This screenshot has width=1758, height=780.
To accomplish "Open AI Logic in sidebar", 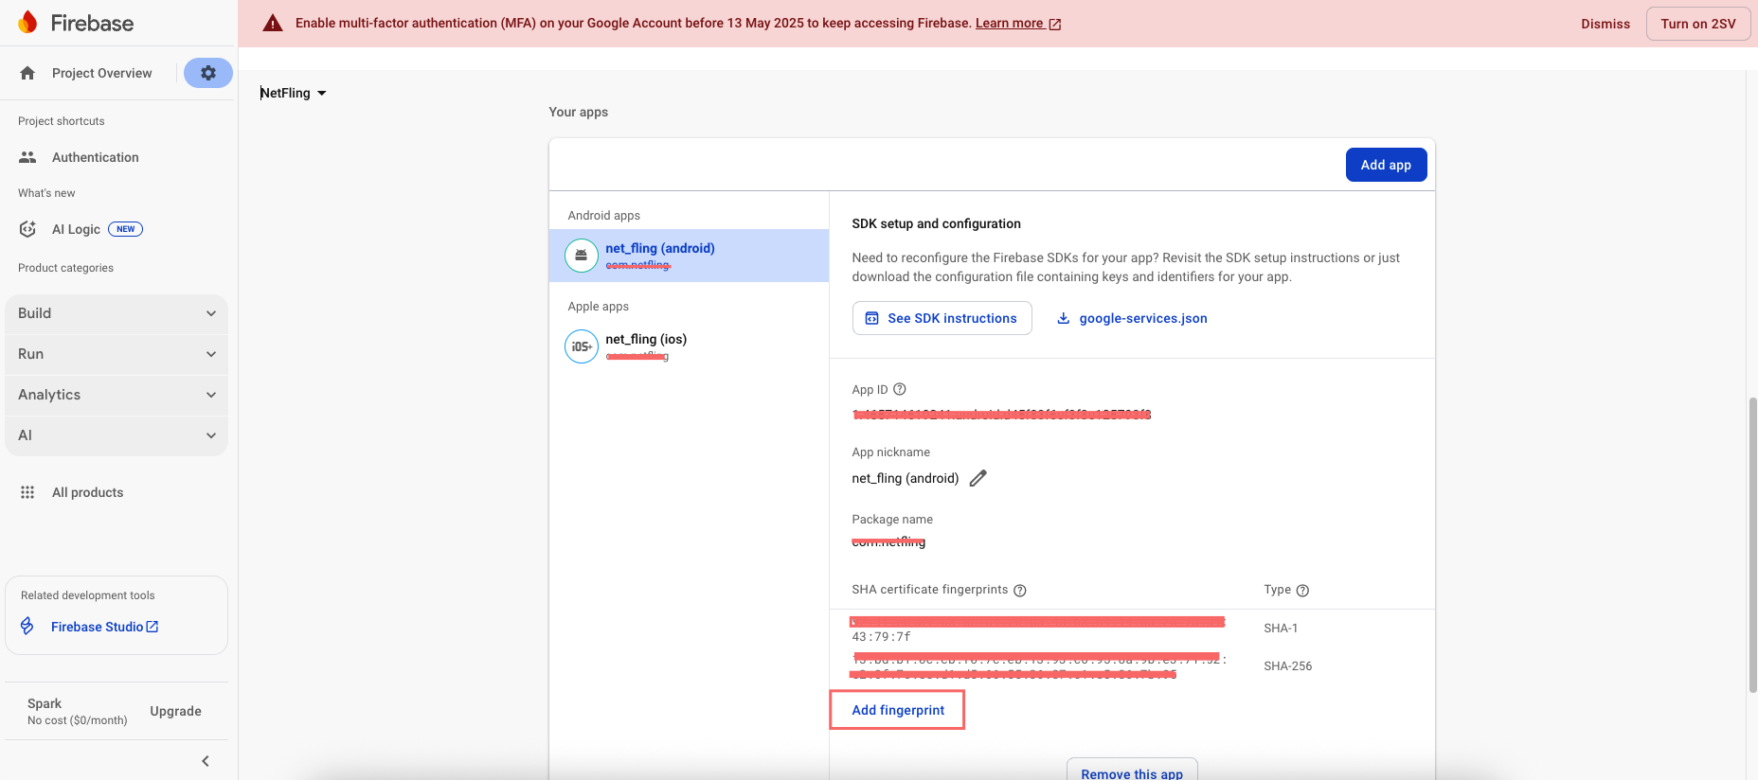I will point(76,229).
